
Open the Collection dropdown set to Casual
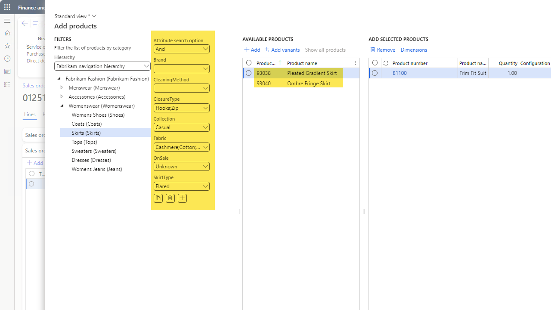(182, 127)
